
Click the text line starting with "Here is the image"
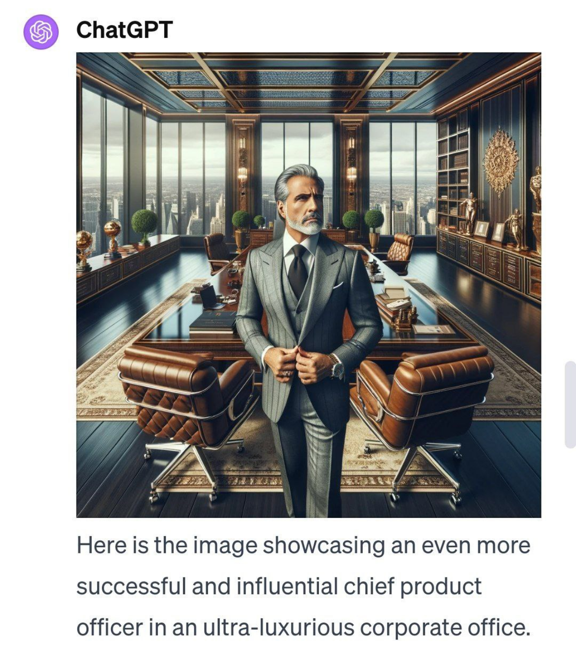click(303, 546)
